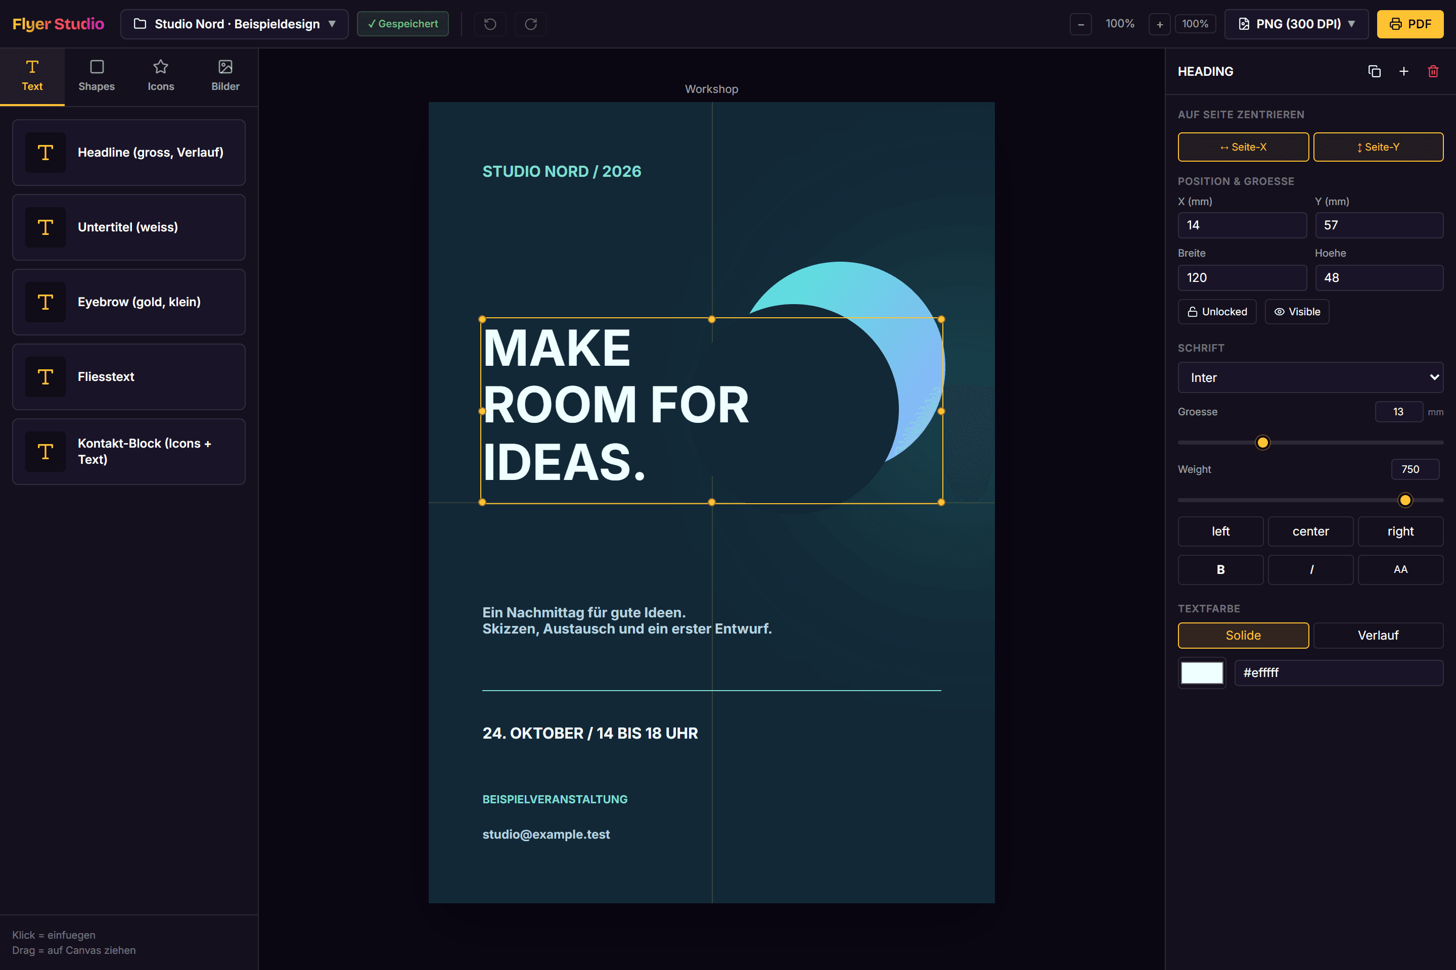Switch to the Bilder tab

(225, 77)
